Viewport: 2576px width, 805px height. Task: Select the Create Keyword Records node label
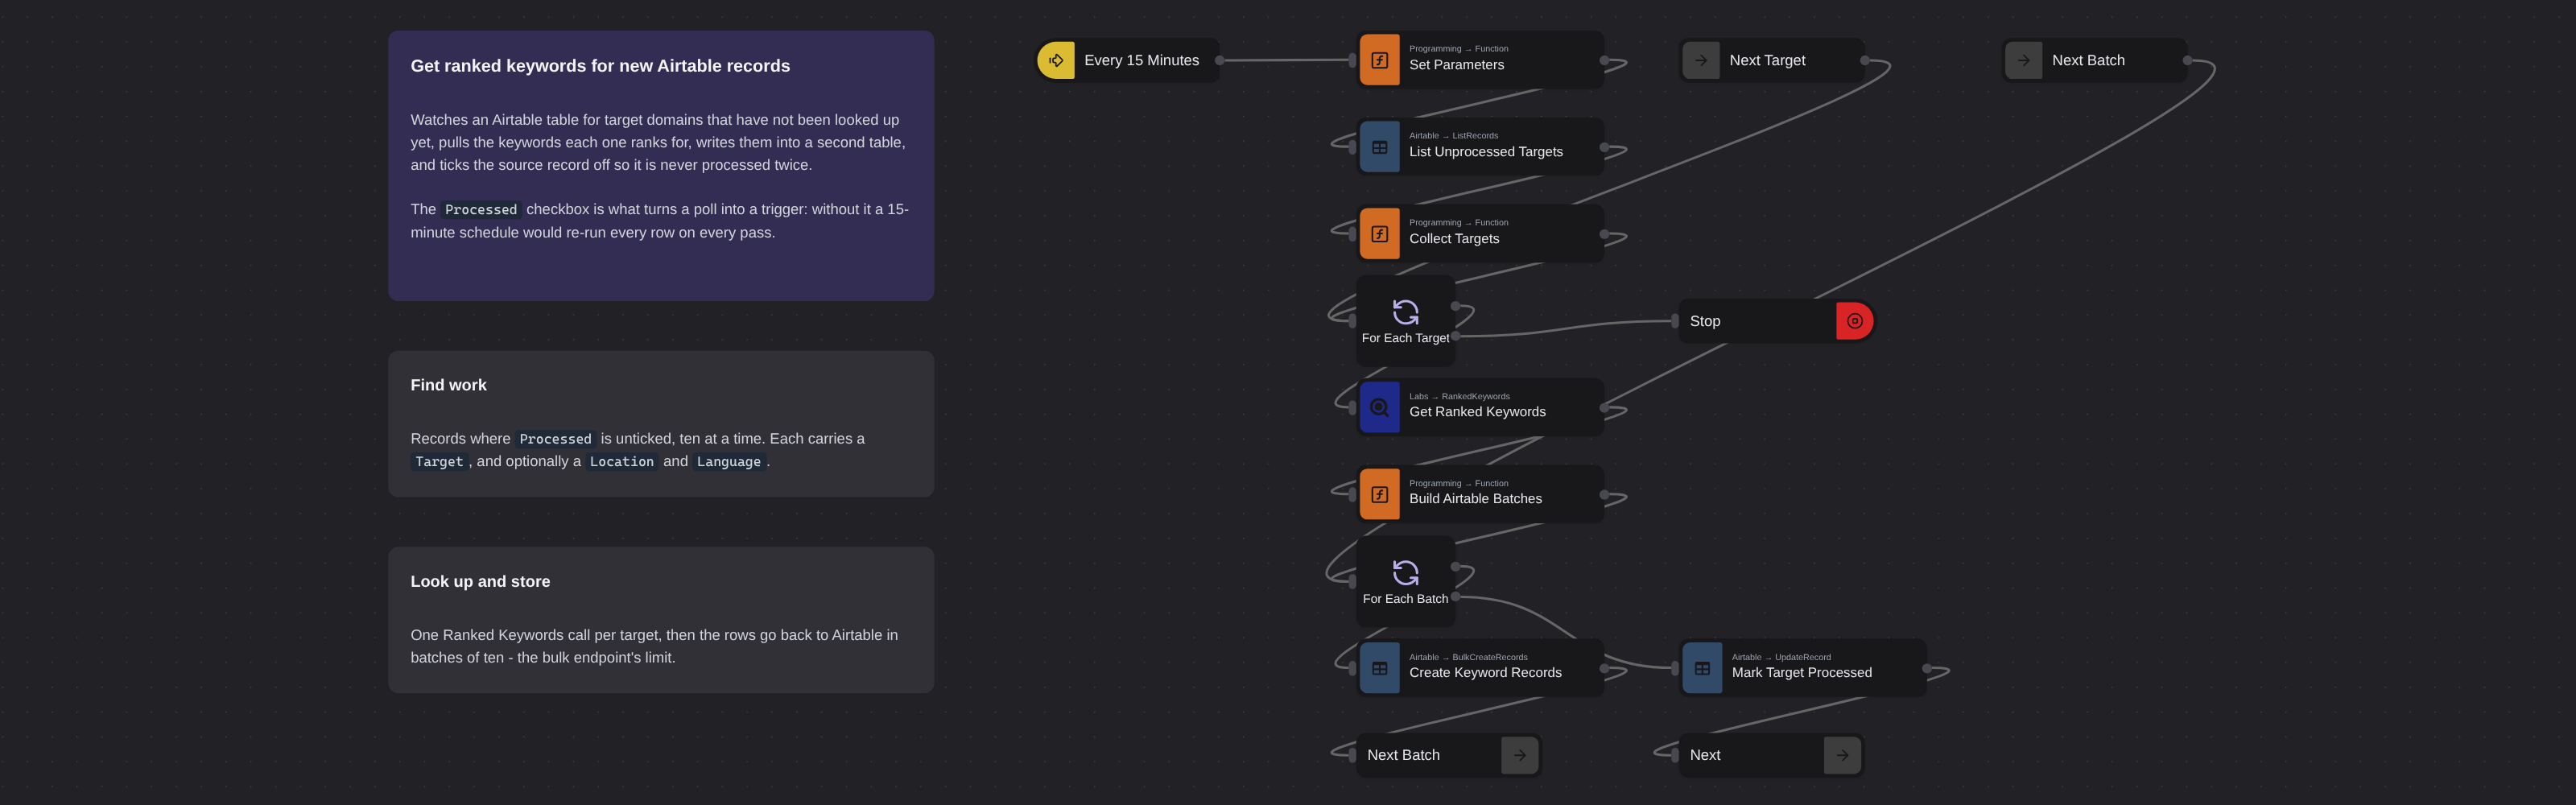point(1485,673)
